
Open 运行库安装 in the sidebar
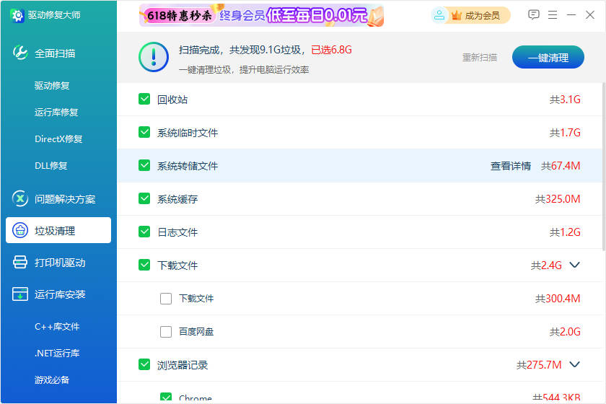tap(60, 294)
